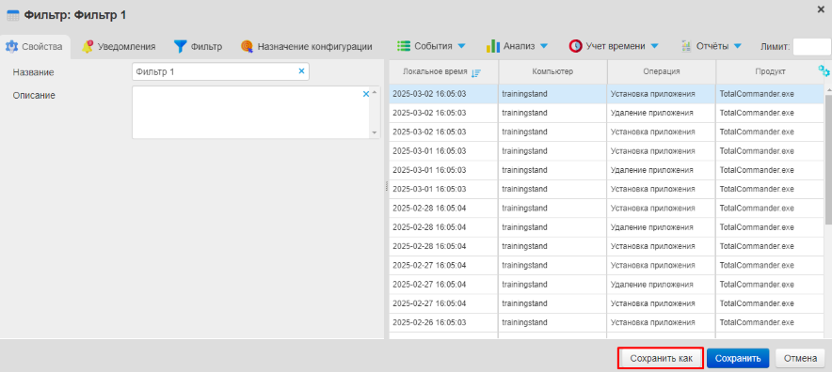Open the Уведомления tab

119,47
